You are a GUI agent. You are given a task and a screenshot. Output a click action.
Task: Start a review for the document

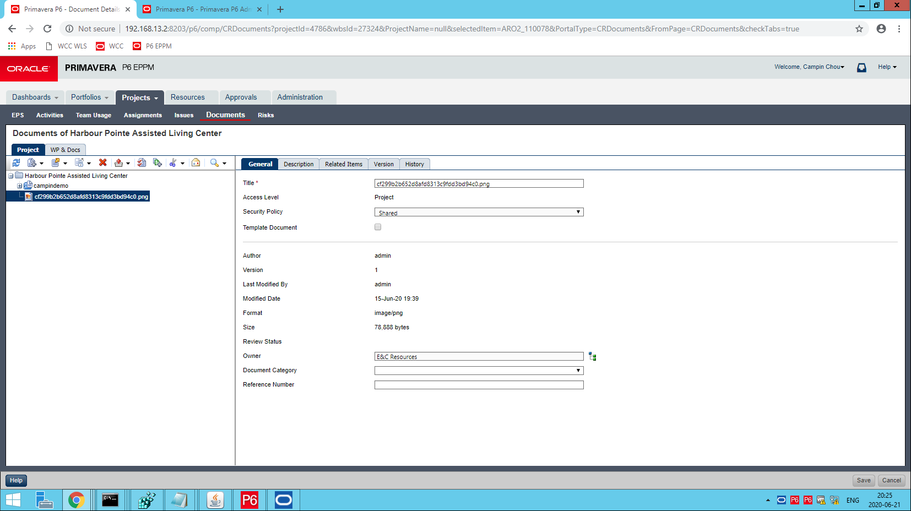[142, 163]
